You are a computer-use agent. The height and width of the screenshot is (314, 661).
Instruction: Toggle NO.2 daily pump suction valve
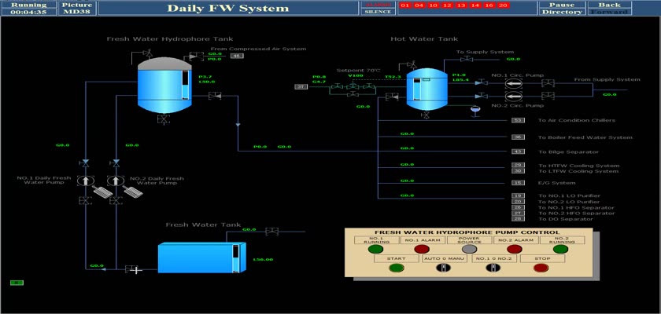(x=115, y=201)
